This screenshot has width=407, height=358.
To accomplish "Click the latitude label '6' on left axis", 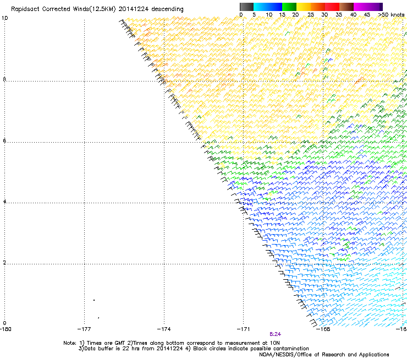I will (x=4, y=140).
